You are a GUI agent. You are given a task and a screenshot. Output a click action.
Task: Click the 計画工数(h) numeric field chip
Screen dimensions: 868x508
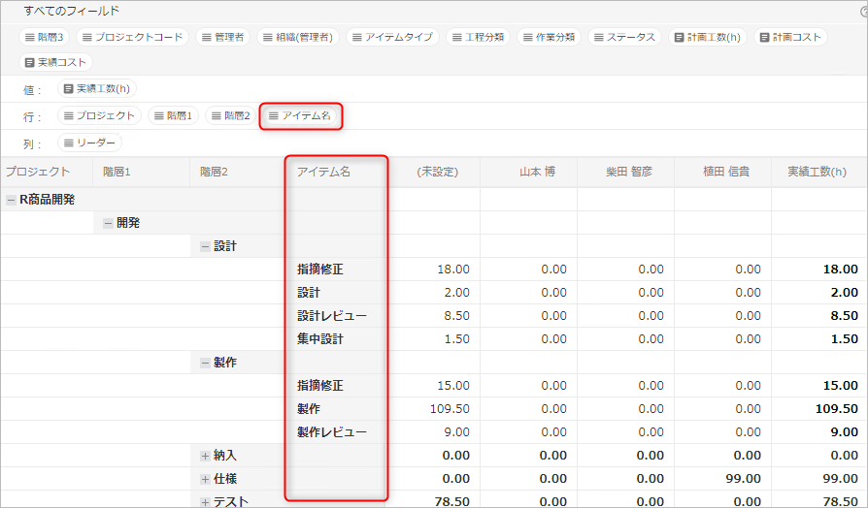(x=706, y=37)
